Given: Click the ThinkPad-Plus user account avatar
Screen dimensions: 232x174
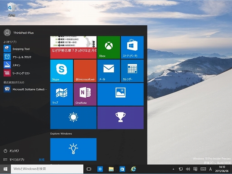Looking at the screenshot, I should point(7,33).
